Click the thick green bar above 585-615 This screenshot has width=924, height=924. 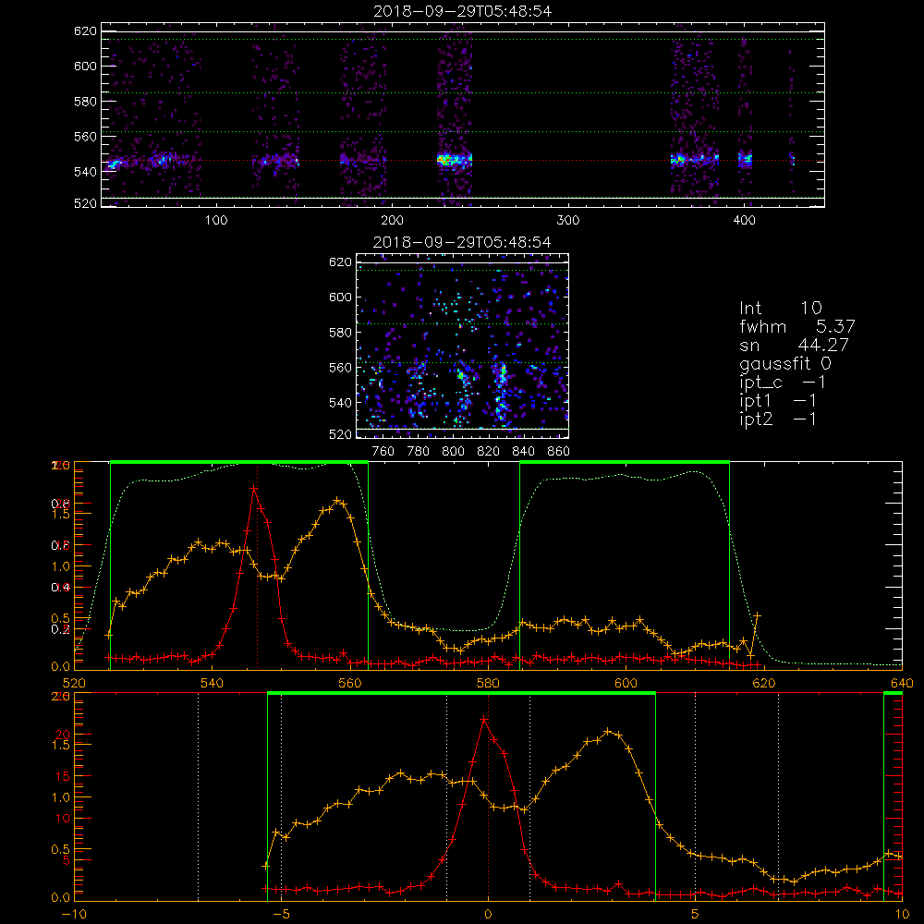(625, 463)
